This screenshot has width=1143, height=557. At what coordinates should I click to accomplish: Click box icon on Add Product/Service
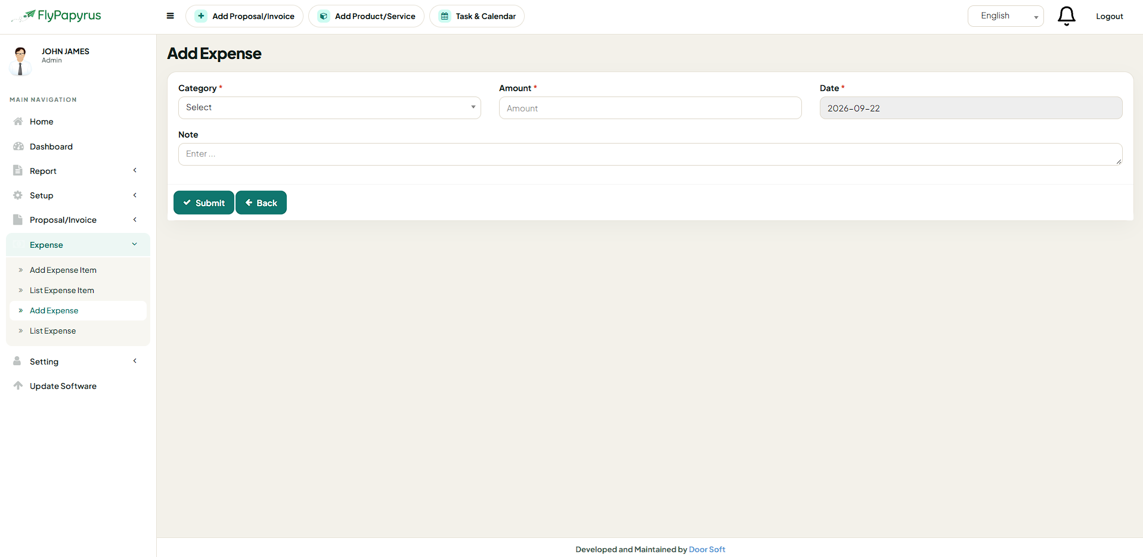[x=323, y=16]
